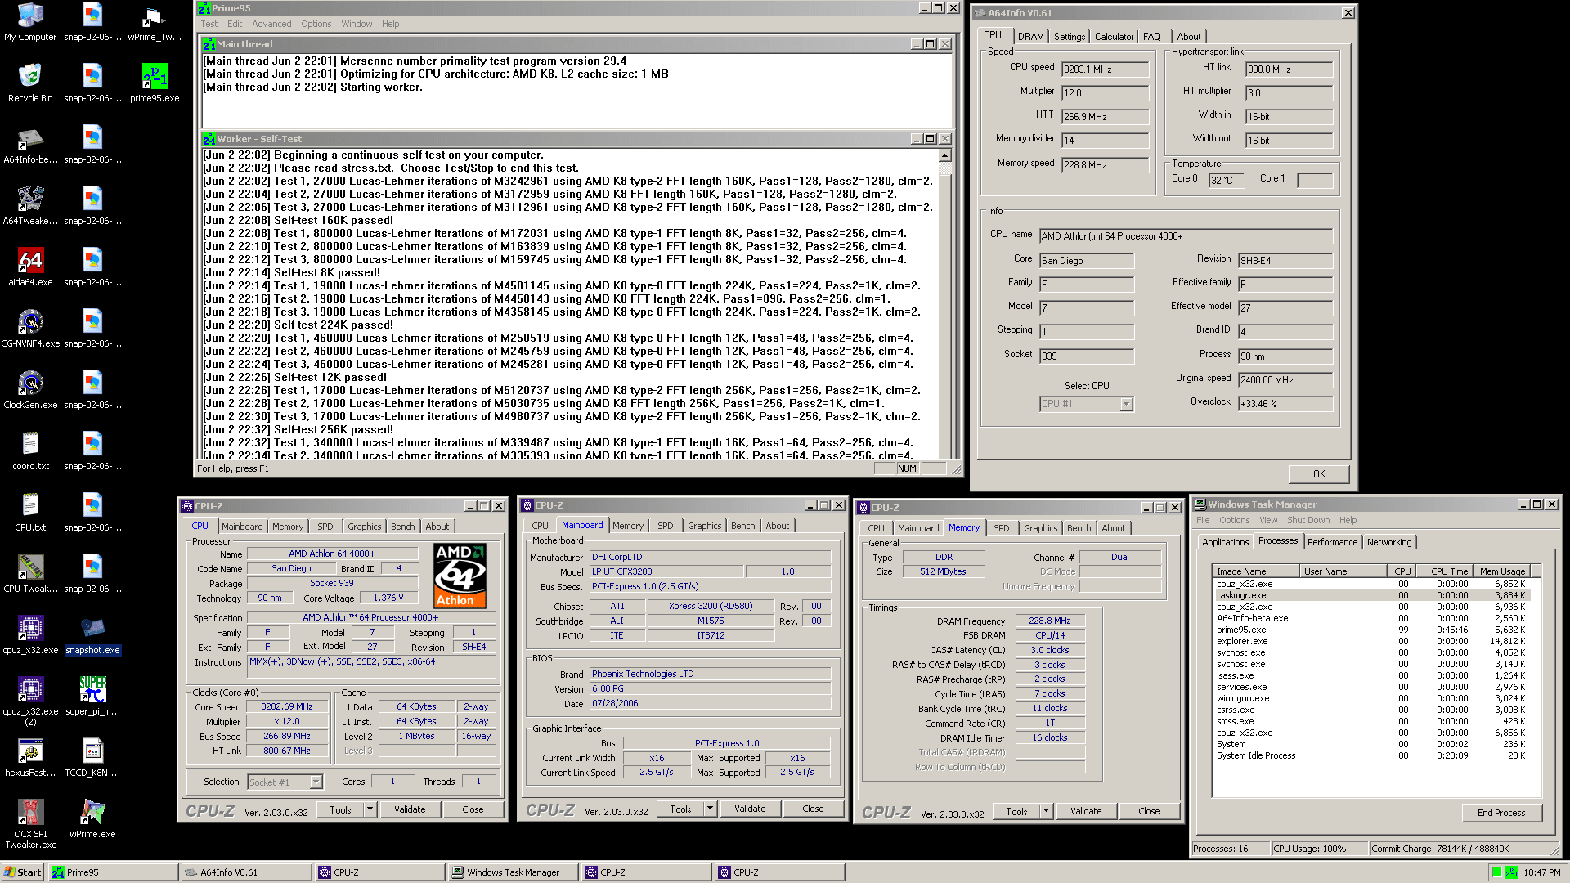Open Shut Down menu in Task Manager
This screenshot has width=1570, height=883.
tap(1308, 520)
